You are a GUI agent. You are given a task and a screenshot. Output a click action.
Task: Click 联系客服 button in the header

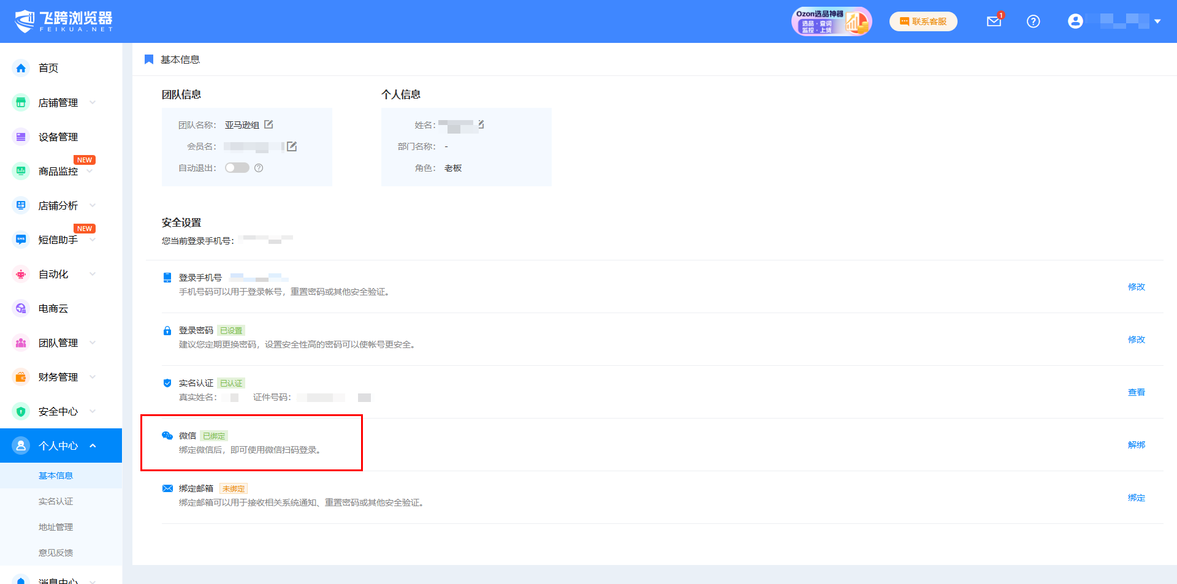click(x=923, y=21)
